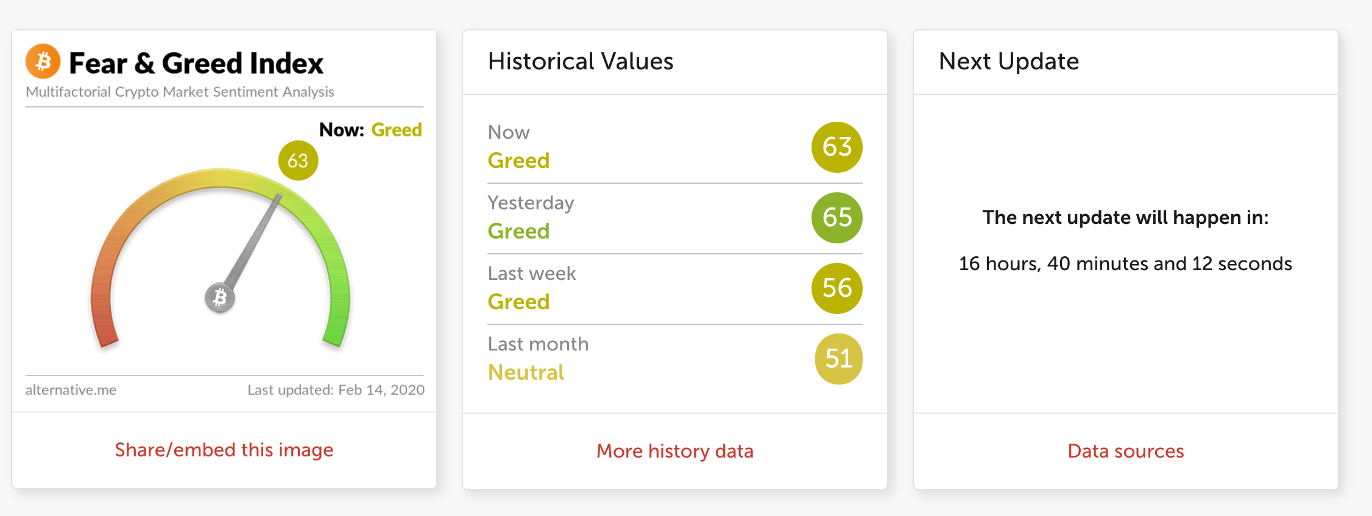Screen dimensions: 1372x516
Task: Open Share/embed this image link
Action: (x=224, y=450)
